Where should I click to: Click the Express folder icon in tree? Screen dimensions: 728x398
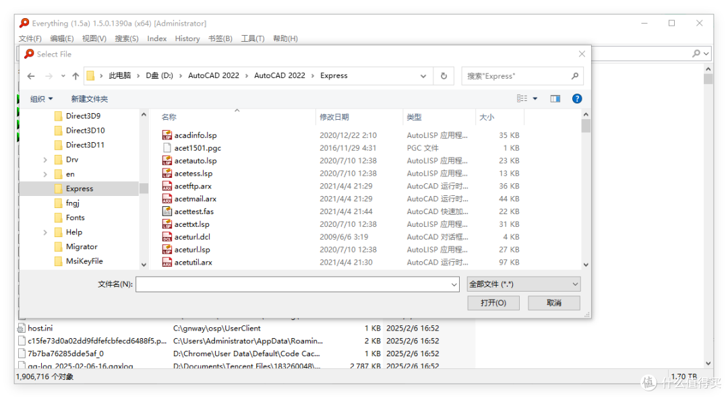(x=58, y=189)
